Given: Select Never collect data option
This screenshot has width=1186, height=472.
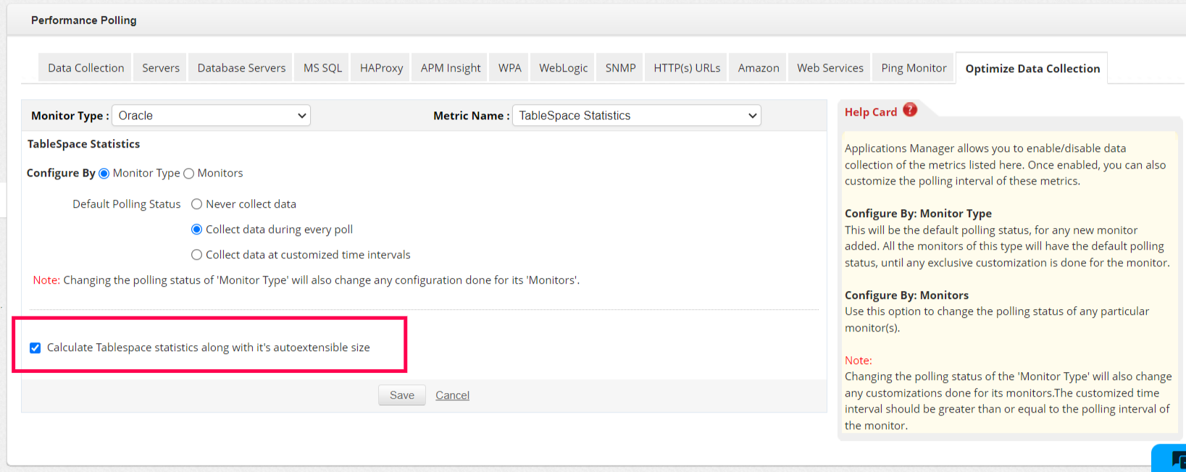Looking at the screenshot, I should click(196, 204).
